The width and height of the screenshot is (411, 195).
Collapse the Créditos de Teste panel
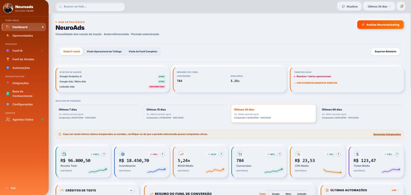click(131, 190)
